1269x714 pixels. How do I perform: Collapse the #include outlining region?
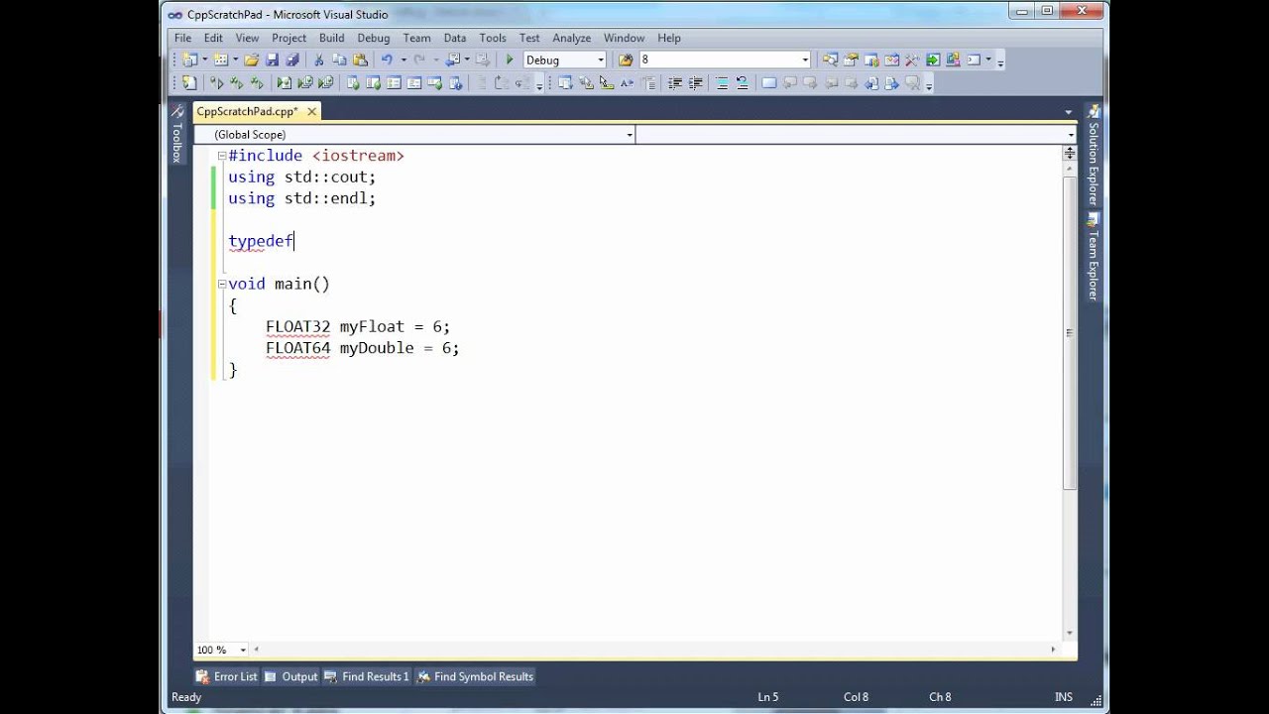pos(222,156)
